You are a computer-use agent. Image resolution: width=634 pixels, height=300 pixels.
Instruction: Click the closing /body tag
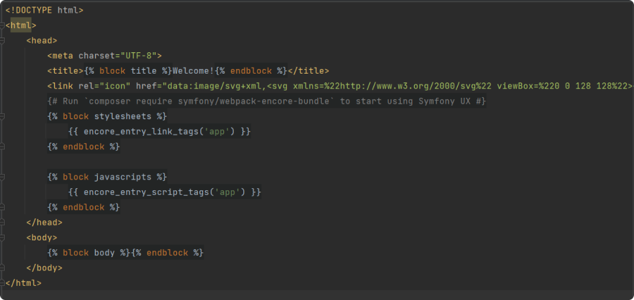(44, 268)
